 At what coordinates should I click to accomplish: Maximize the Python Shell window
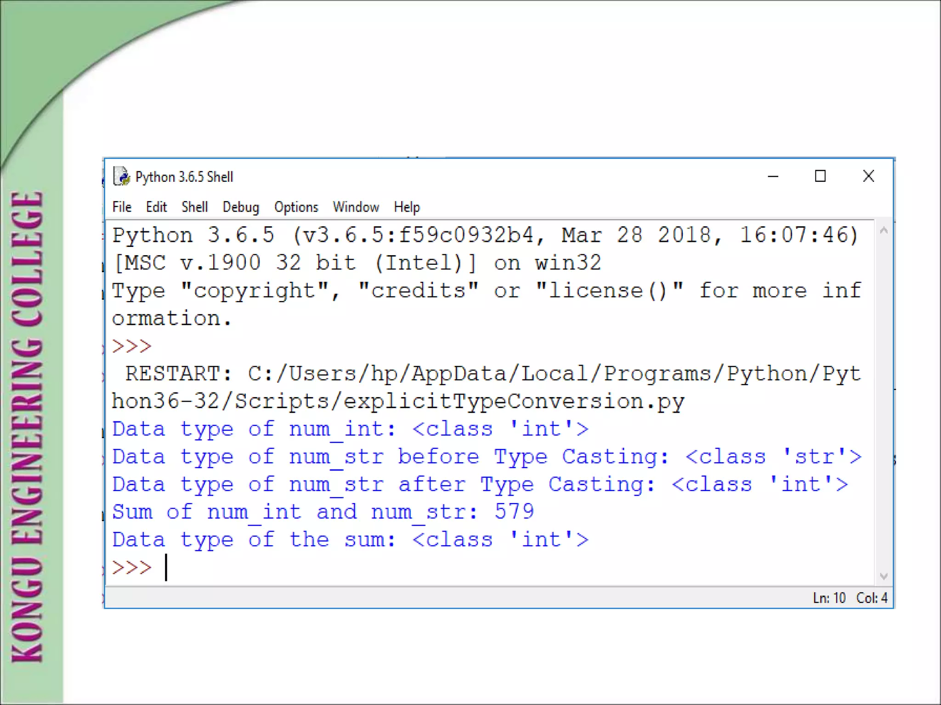(820, 176)
